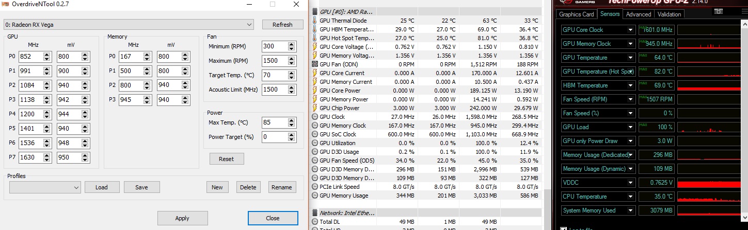Open the VDDC sensor dropdown
This screenshot has height=230, width=748.
click(x=631, y=183)
